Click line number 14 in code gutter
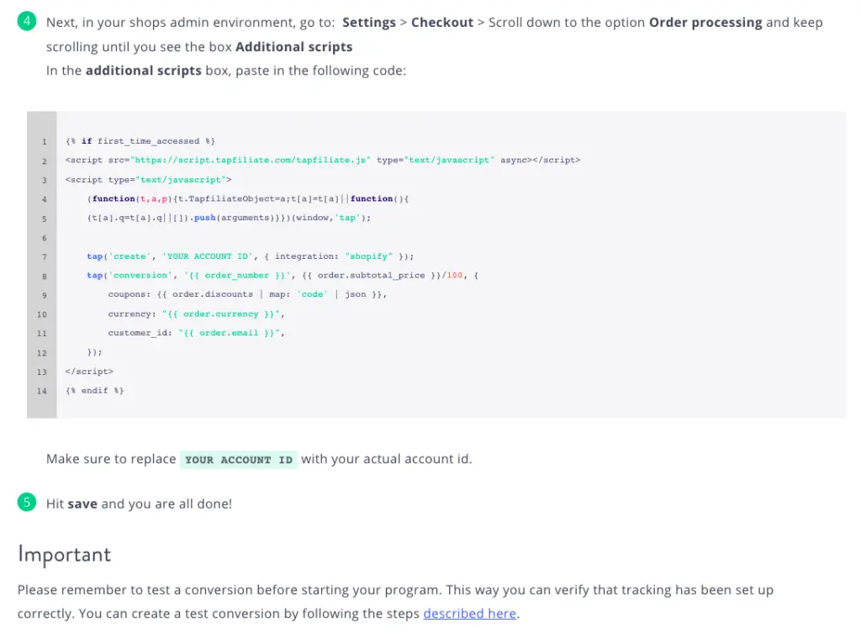The height and width of the screenshot is (633, 861). (x=41, y=391)
